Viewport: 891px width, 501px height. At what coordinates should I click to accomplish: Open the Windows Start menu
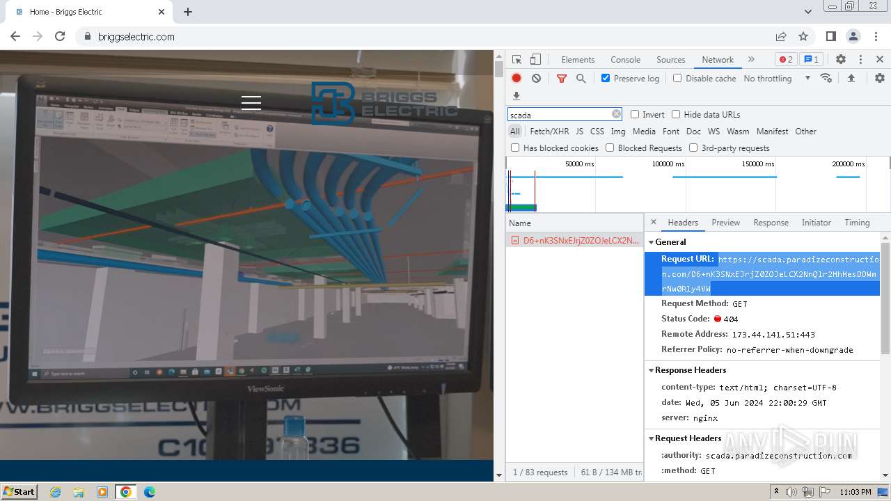click(x=19, y=491)
